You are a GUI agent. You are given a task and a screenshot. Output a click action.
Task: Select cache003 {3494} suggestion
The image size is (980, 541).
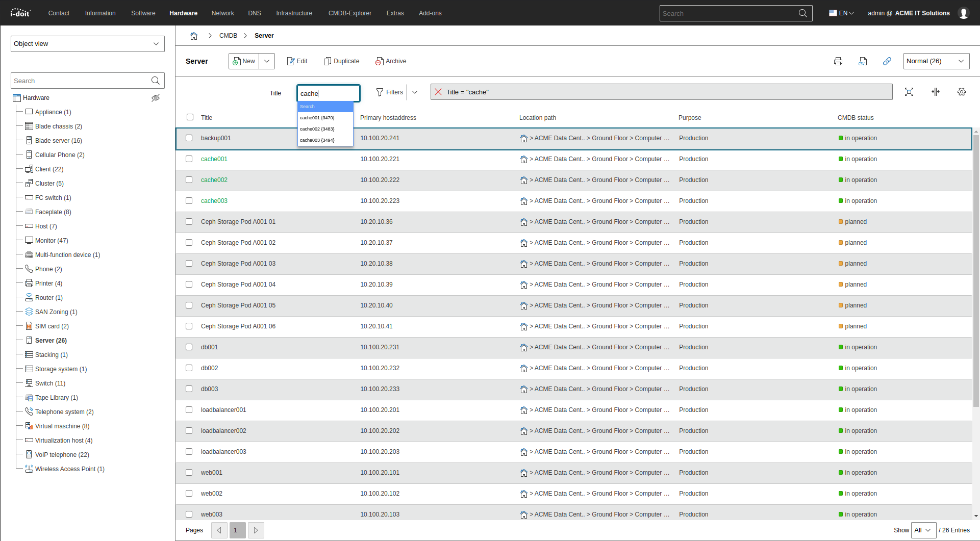[325, 140]
